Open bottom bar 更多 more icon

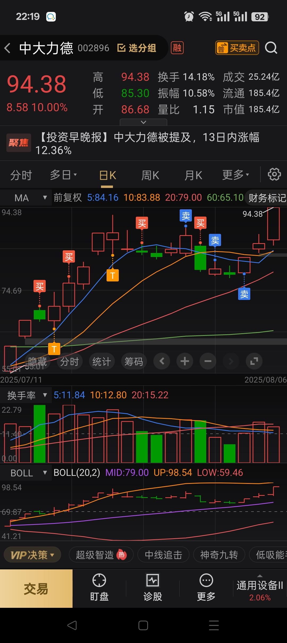coord(206,588)
